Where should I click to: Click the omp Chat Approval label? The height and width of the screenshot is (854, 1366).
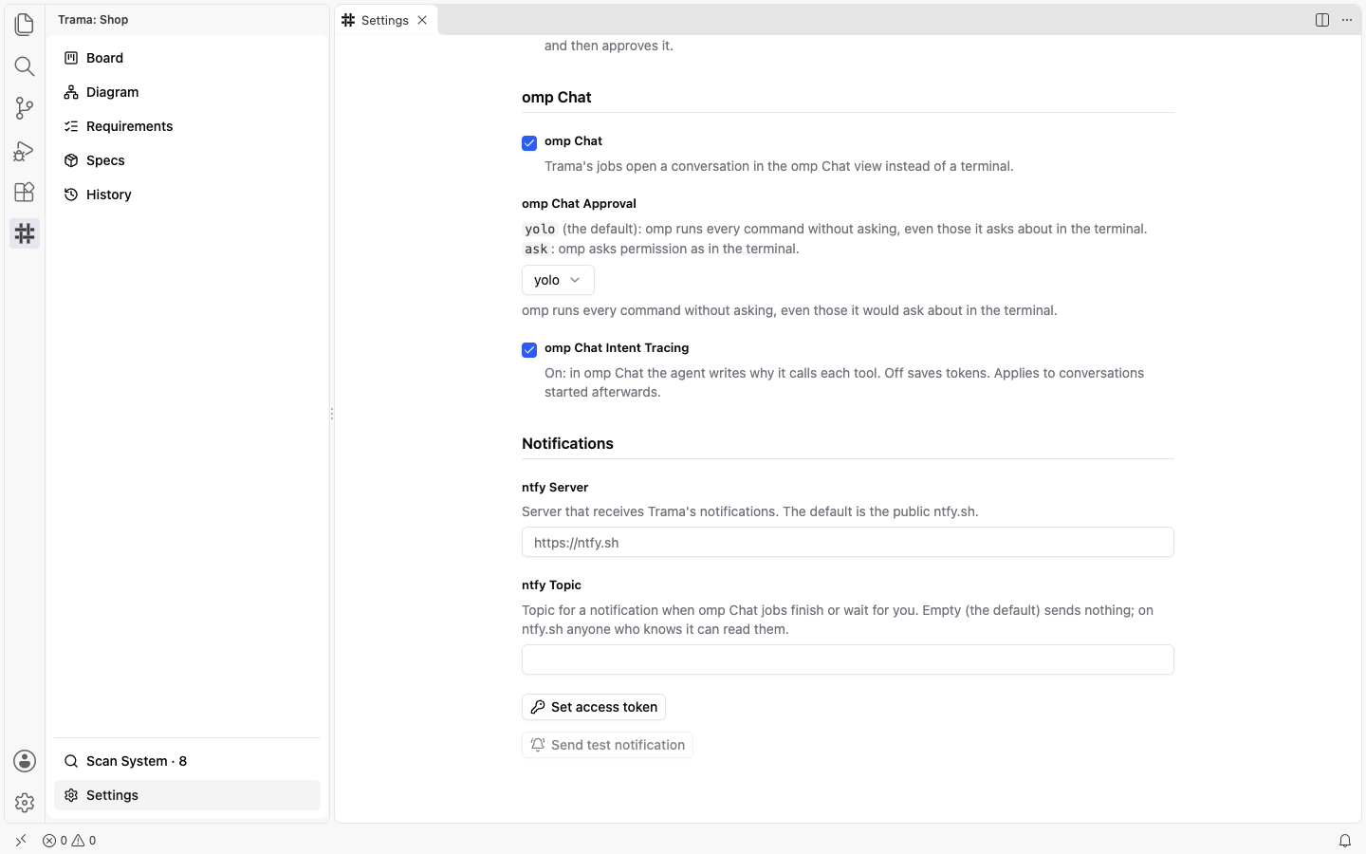579,204
